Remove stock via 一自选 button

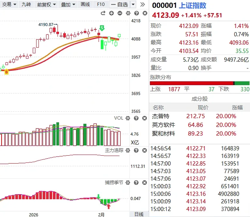120,5
